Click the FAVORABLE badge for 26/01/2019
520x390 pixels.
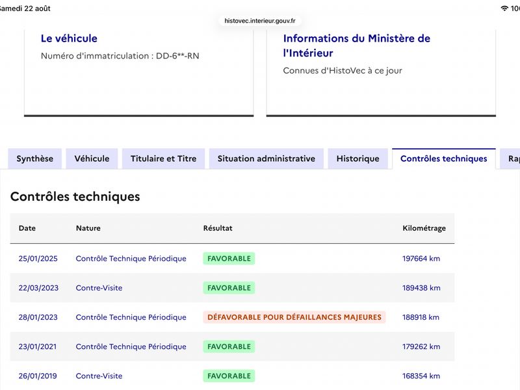pyautogui.click(x=229, y=376)
